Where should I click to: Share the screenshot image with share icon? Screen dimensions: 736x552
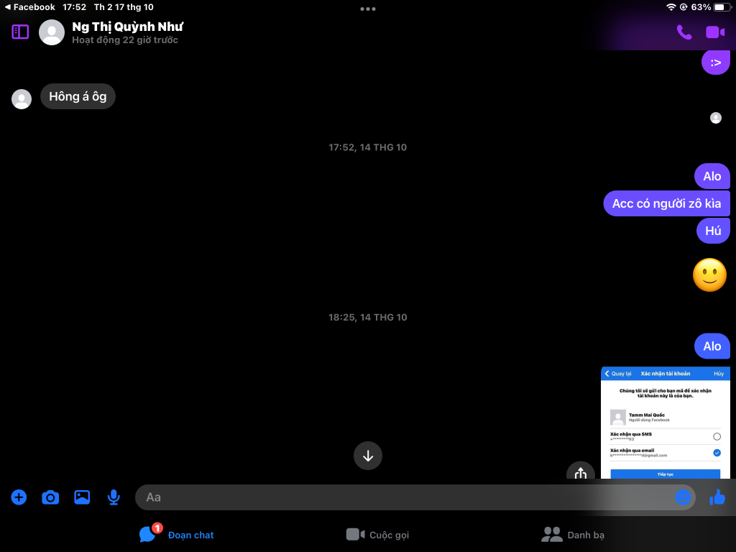coord(580,473)
